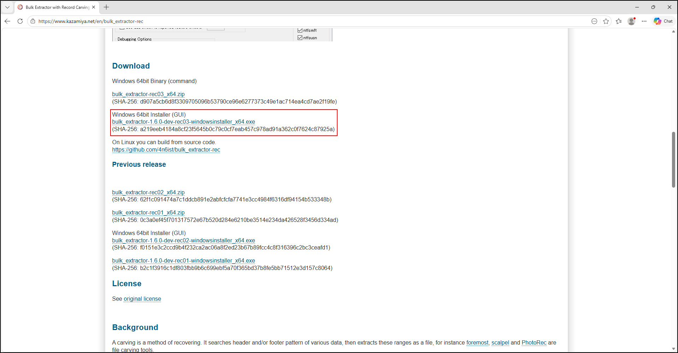Click the Debugging Options label
Screen dimensions: 678x353
click(x=135, y=39)
